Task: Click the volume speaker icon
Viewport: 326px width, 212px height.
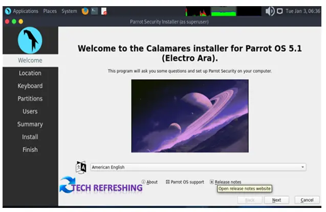Action: [x=270, y=11]
